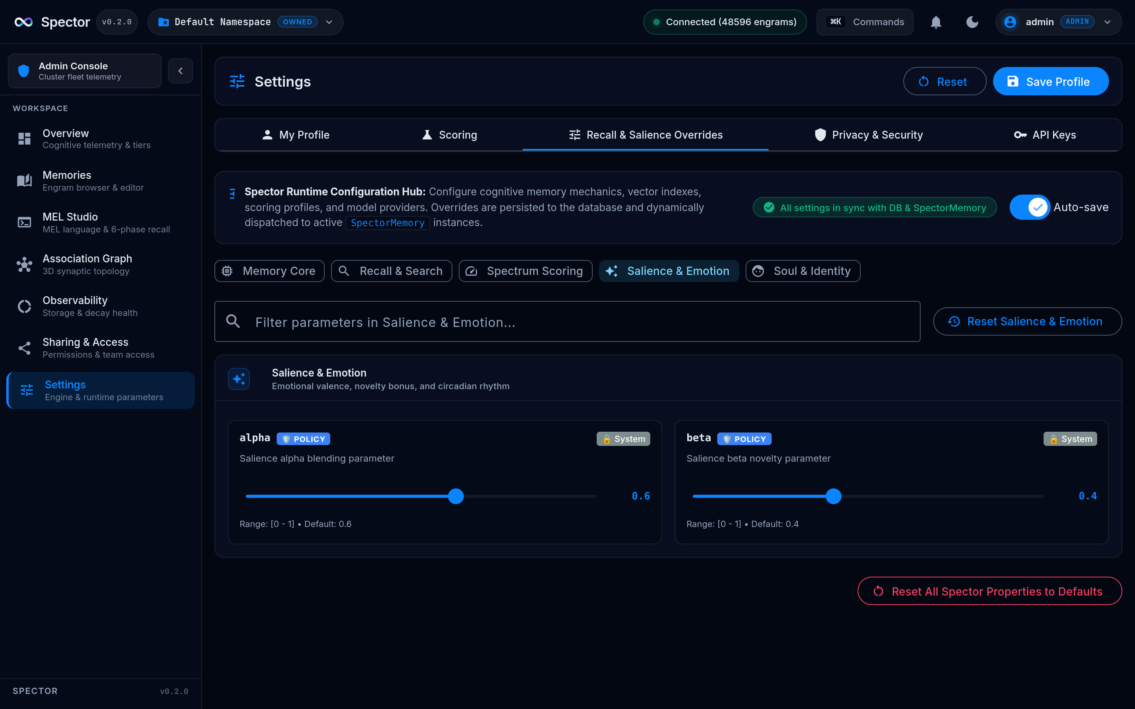1135x709 pixels.
Task: Click the Spector infinity logo icon
Action: [24, 22]
